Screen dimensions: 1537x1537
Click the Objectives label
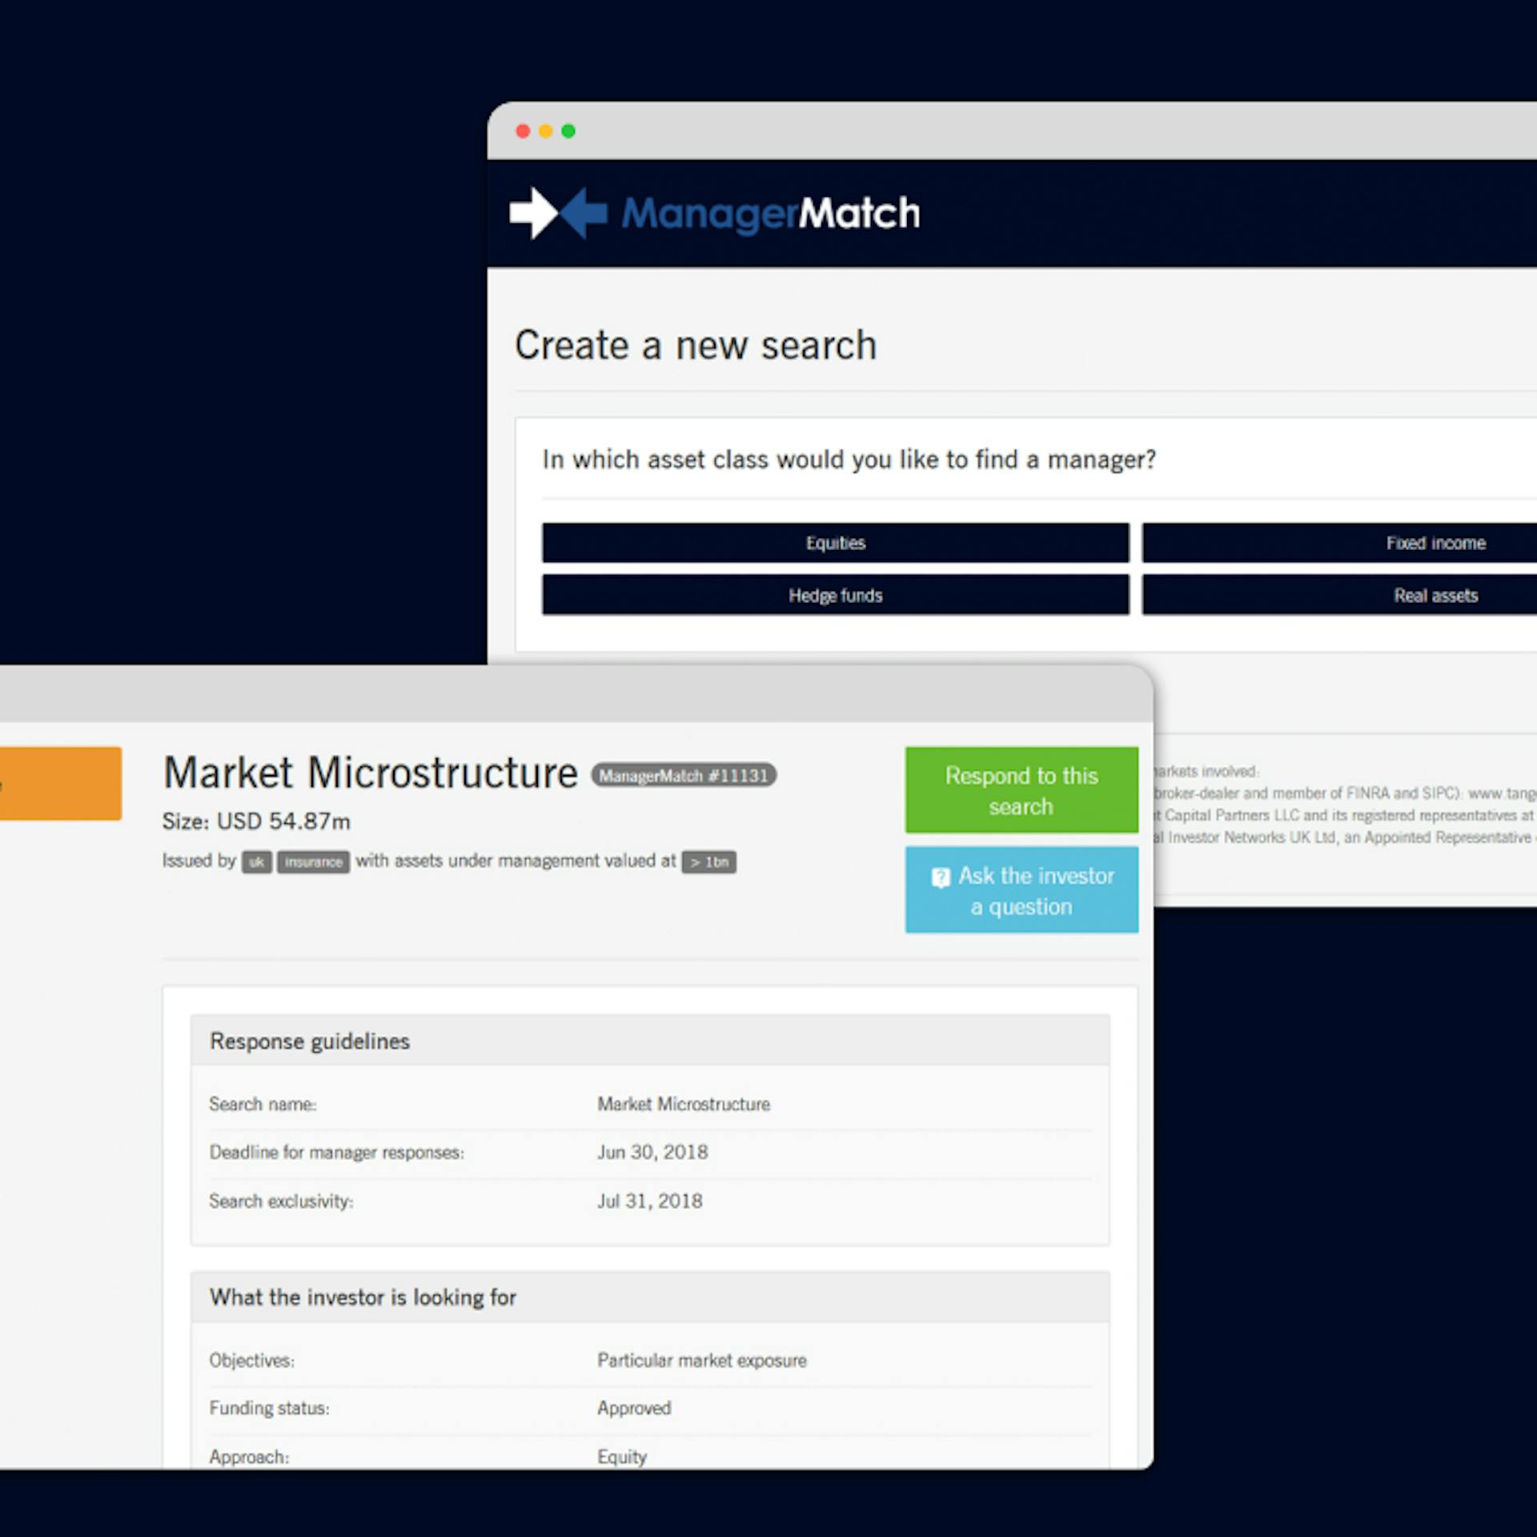[x=251, y=1360]
